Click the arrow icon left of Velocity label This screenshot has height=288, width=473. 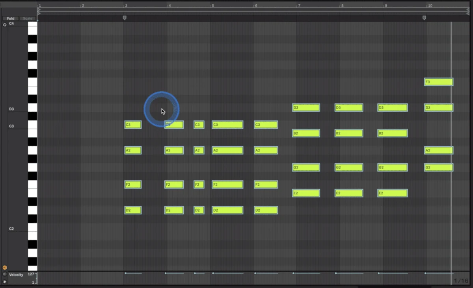pos(5,274)
